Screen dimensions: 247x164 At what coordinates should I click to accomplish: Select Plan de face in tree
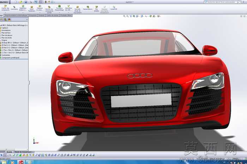(6, 33)
